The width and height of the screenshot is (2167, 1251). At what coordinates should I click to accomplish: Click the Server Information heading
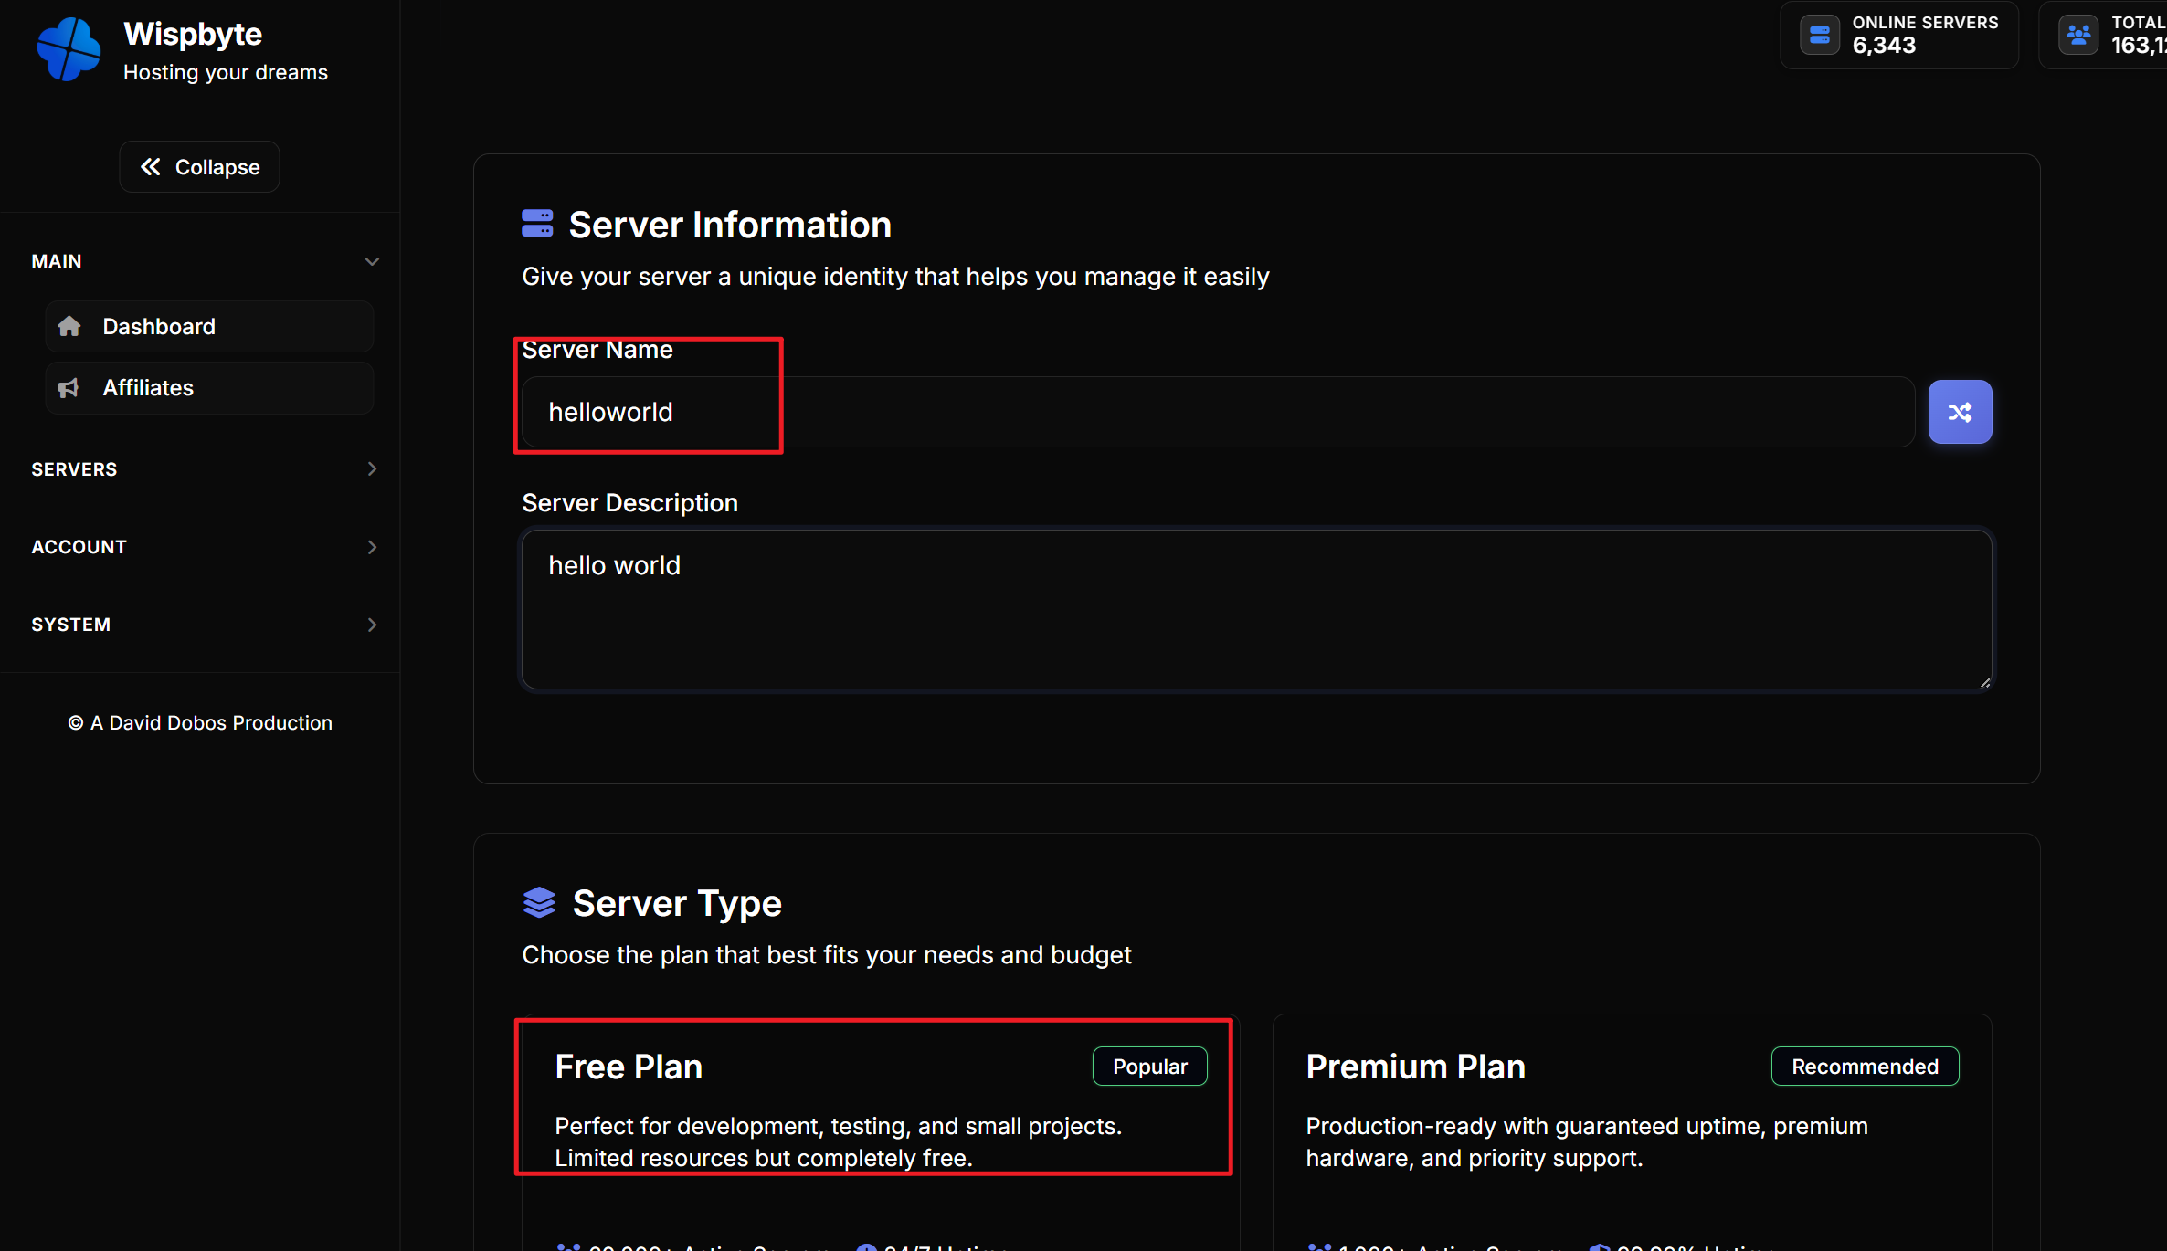click(x=730, y=225)
